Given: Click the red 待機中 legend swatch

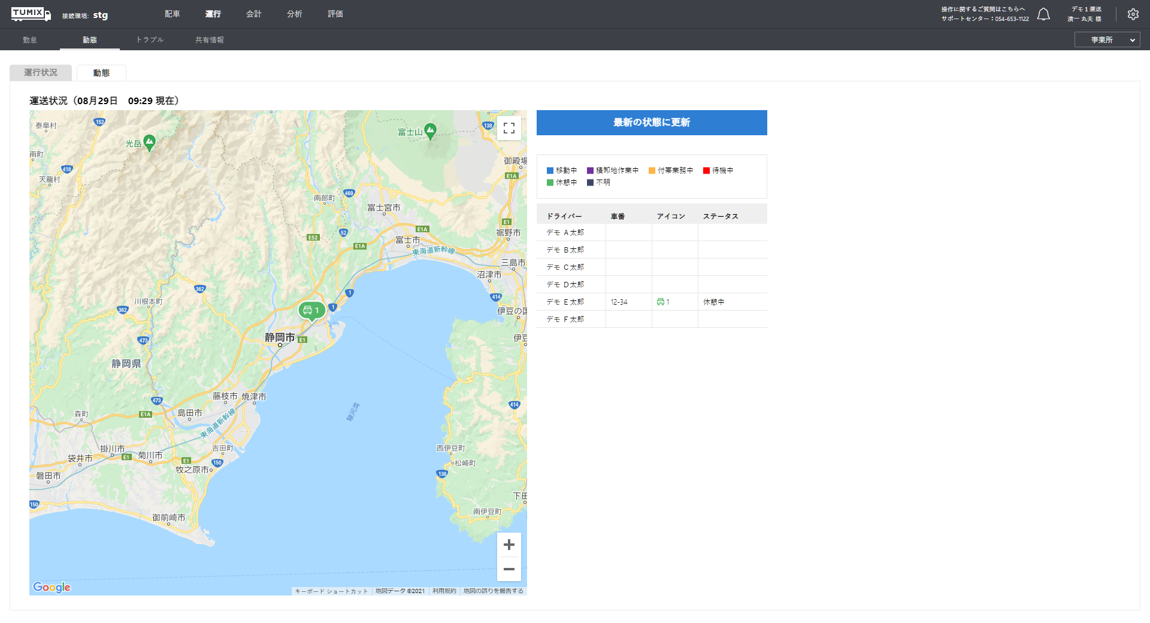Looking at the screenshot, I should pos(706,171).
